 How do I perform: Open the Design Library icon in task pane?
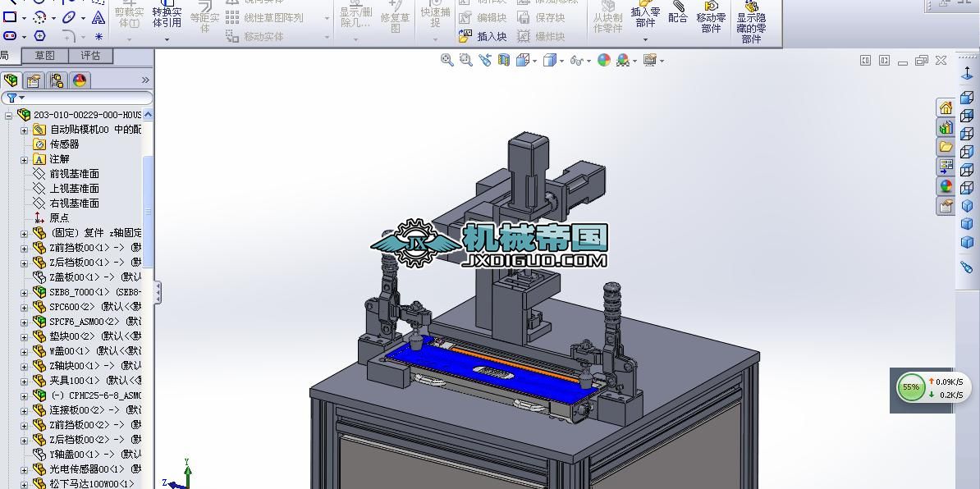pos(946,127)
